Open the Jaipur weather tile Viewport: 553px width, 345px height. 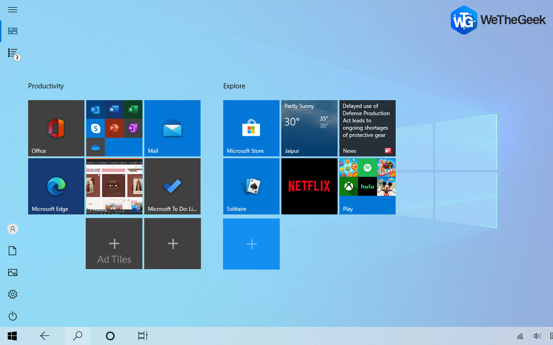309,128
